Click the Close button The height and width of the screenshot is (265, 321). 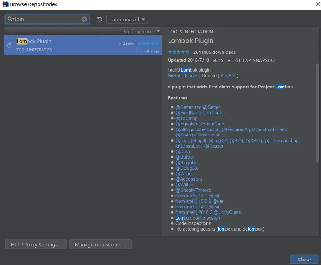[x=304, y=259]
